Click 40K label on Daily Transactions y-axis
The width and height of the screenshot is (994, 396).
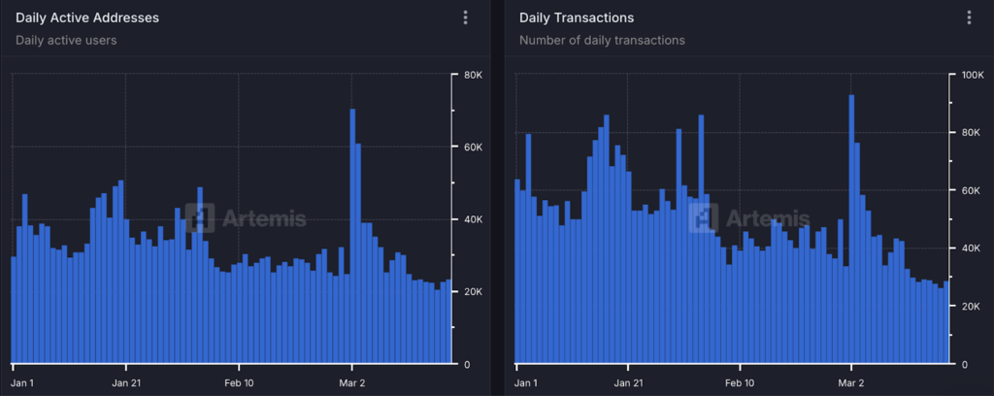point(972,248)
